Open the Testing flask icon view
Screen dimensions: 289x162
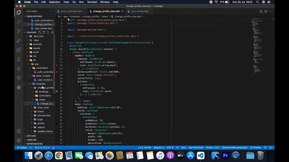19,59
